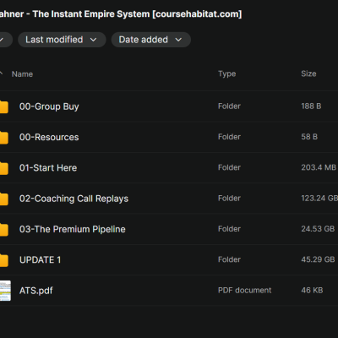Sort by the Name column header
Image resolution: width=338 pixels, height=338 pixels.
pos(22,74)
